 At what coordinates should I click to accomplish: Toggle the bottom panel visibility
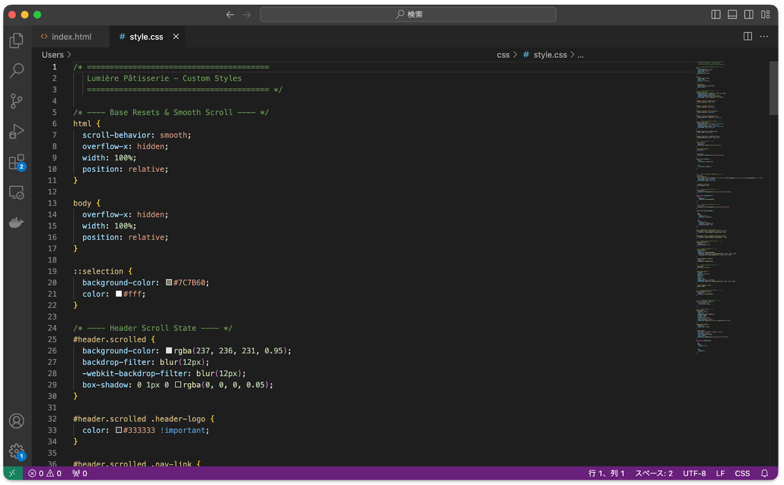point(732,15)
